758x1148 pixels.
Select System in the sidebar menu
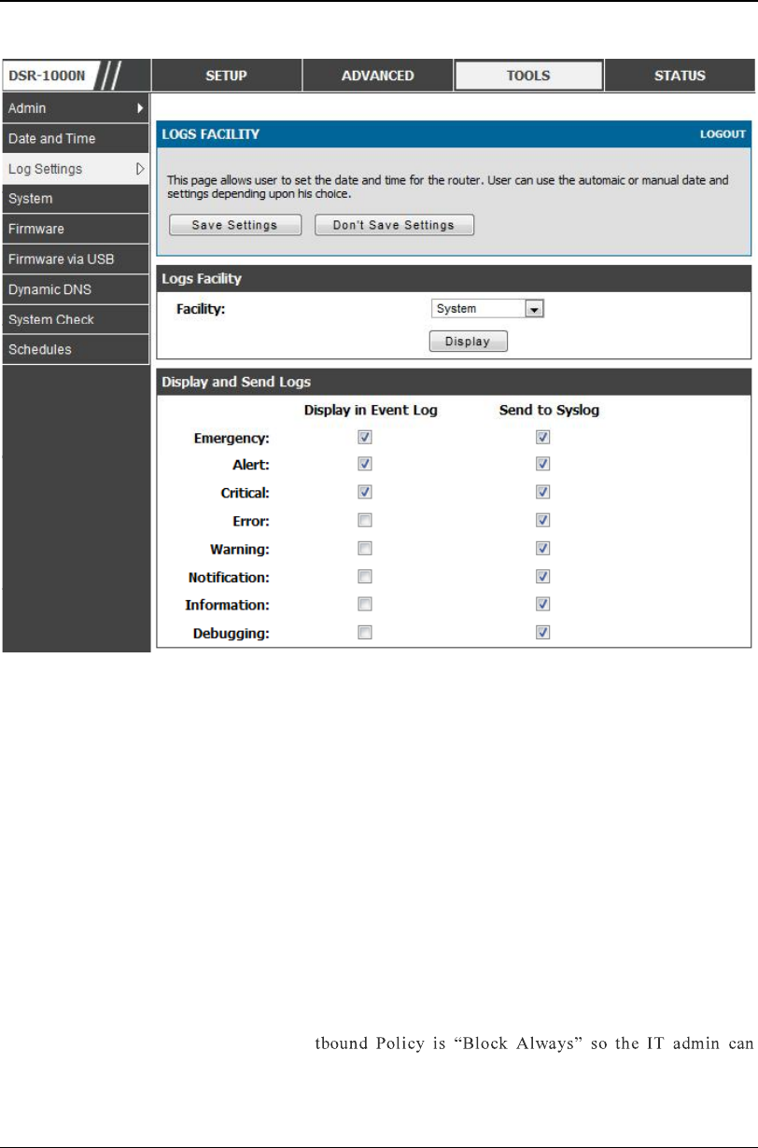[x=75, y=199]
